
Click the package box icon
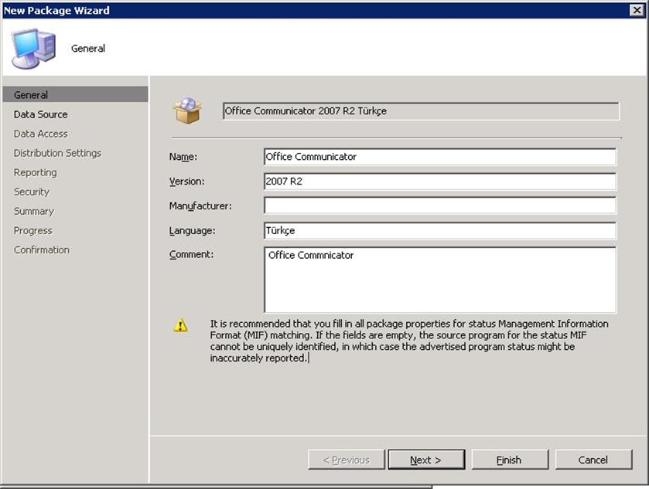tap(187, 111)
